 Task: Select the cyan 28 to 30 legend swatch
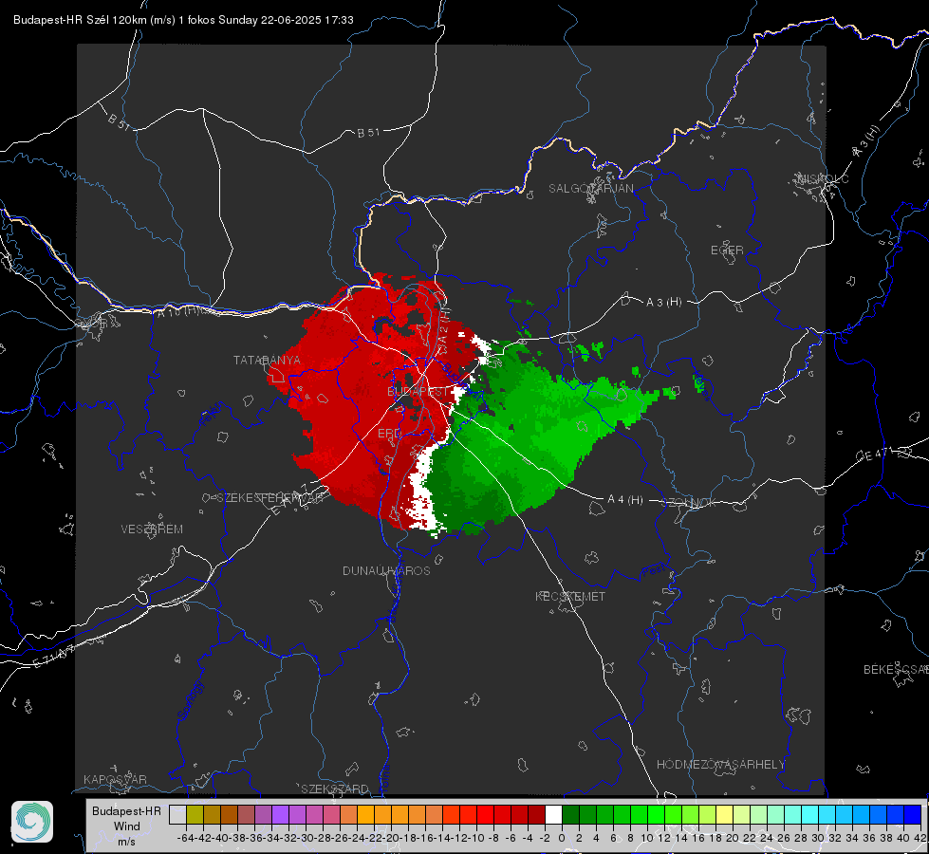coord(809,814)
